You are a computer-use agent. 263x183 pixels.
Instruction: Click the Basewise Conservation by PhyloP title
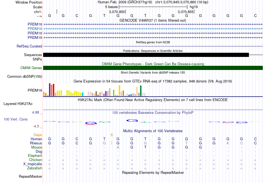pos(153,113)
